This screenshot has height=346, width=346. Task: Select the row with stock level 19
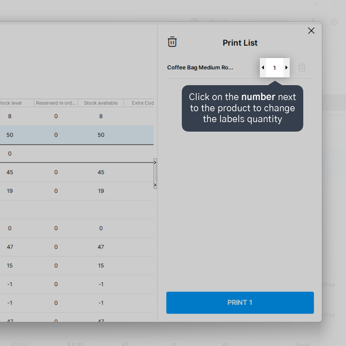pos(77,191)
